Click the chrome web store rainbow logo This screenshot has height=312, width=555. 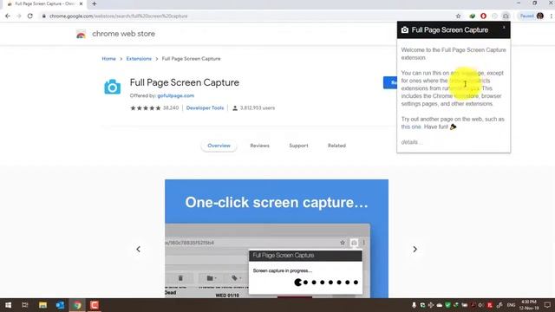[81, 34]
